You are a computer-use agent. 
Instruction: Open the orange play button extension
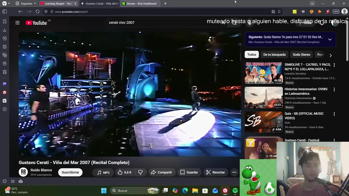(320, 12)
